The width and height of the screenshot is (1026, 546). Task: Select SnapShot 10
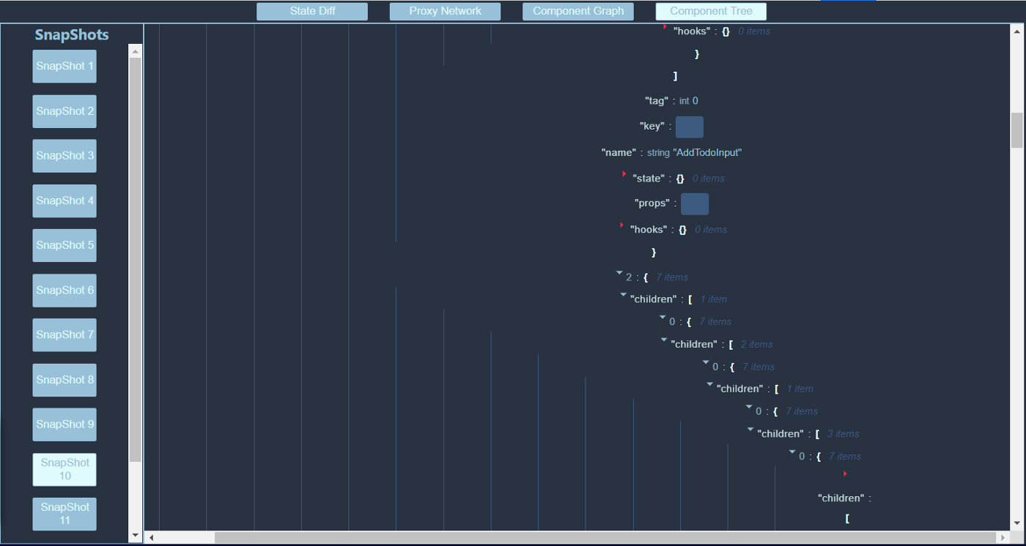(x=64, y=469)
